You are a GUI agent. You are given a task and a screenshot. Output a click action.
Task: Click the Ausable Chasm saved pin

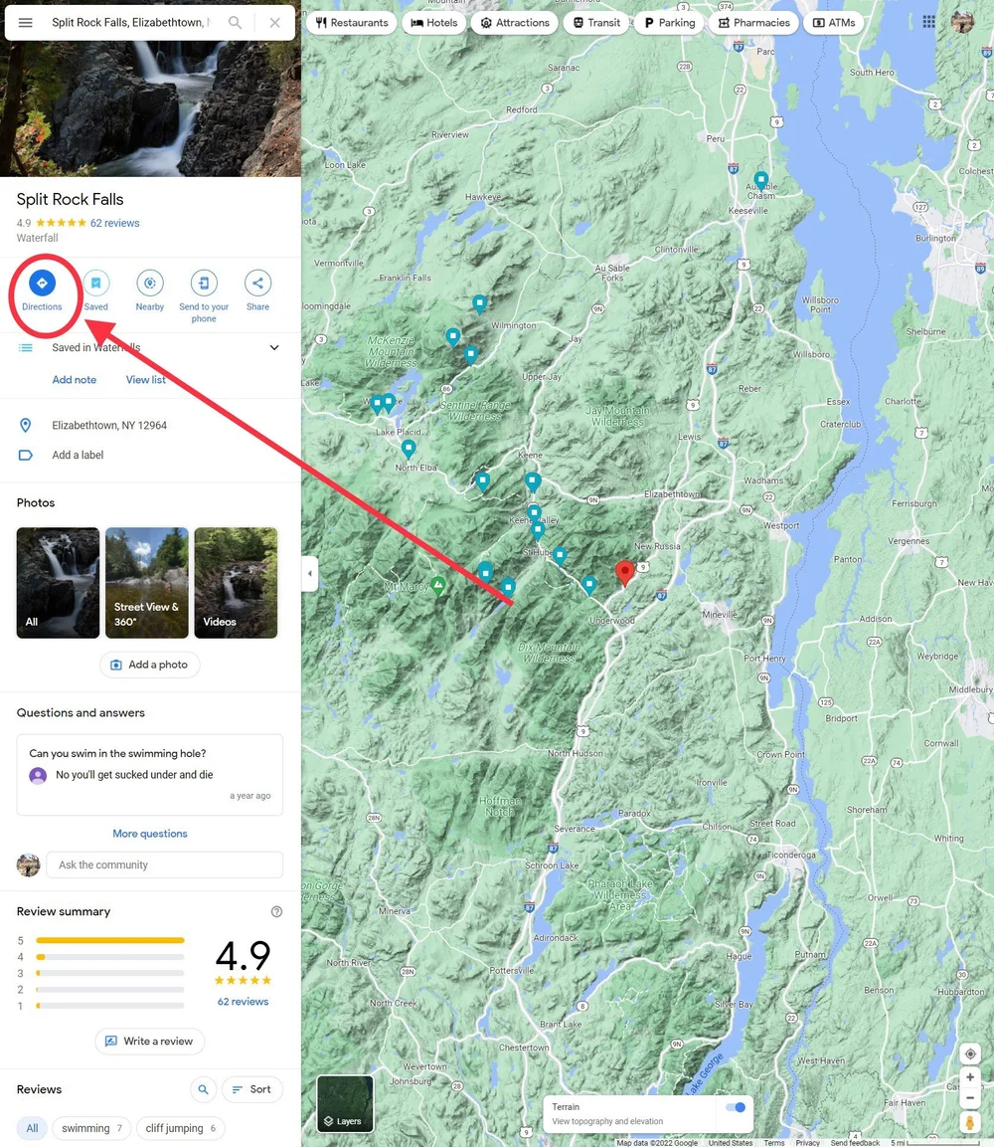[760, 180]
